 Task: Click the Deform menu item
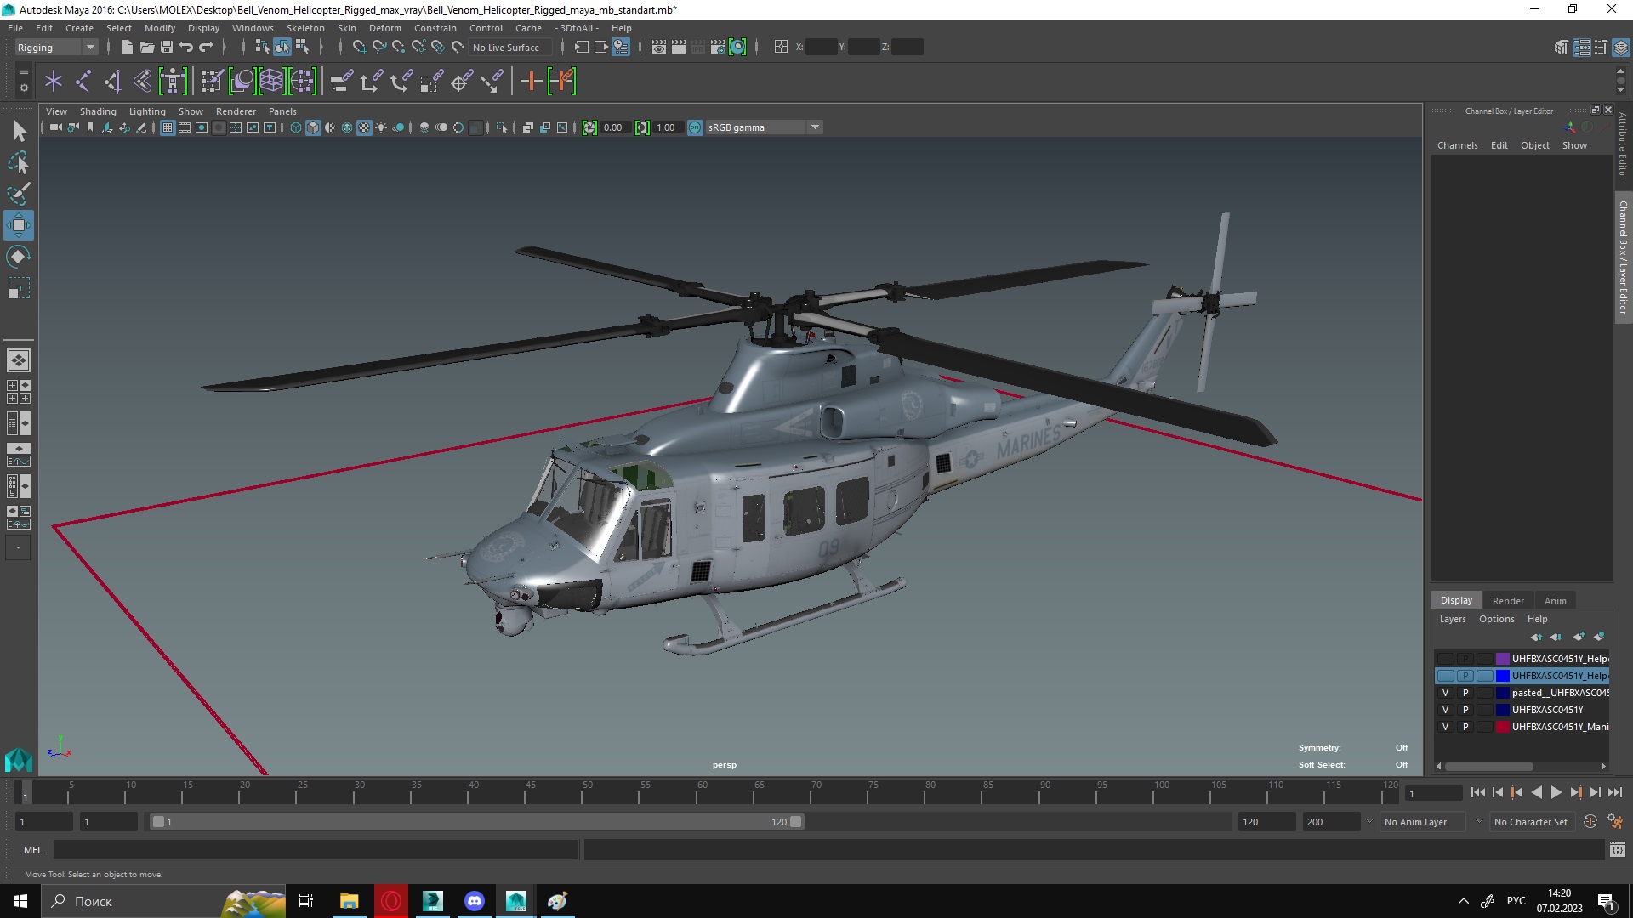click(x=384, y=28)
